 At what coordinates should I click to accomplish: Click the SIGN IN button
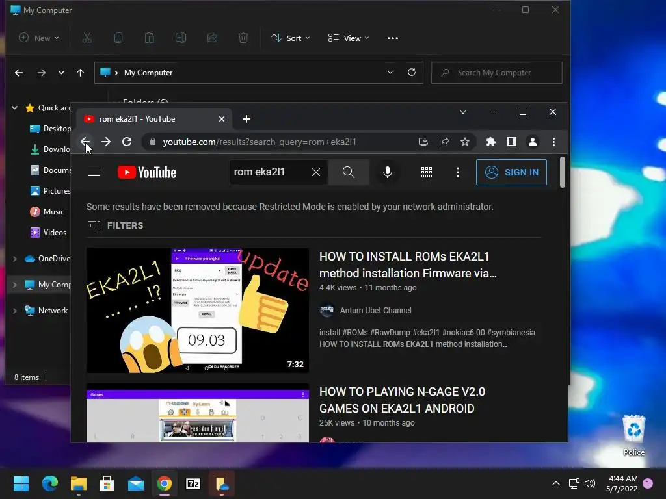tap(511, 172)
